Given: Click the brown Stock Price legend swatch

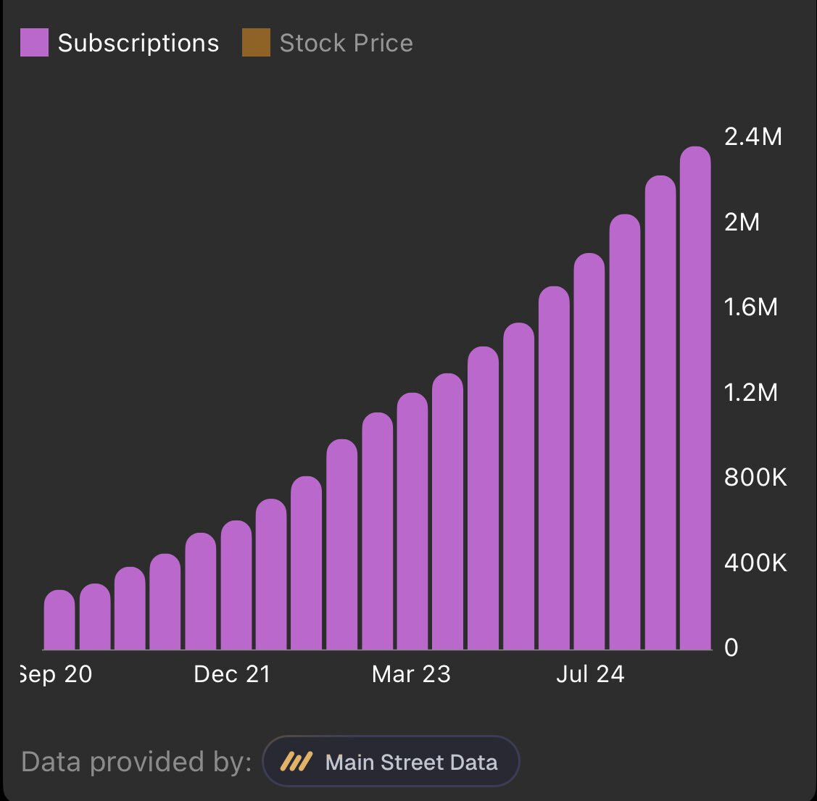Looking at the screenshot, I should (x=256, y=43).
